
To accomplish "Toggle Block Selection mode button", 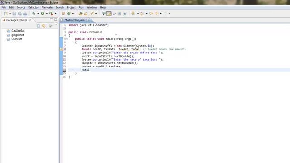I will pos(120,14).
